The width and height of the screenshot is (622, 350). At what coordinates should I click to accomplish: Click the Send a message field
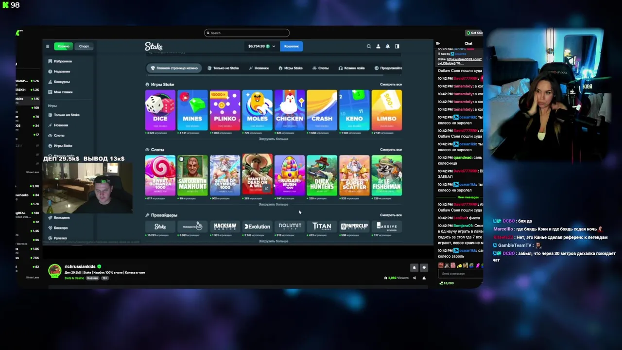click(461, 274)
